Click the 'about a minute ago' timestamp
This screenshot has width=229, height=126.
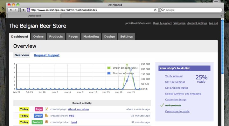(138, 109)
